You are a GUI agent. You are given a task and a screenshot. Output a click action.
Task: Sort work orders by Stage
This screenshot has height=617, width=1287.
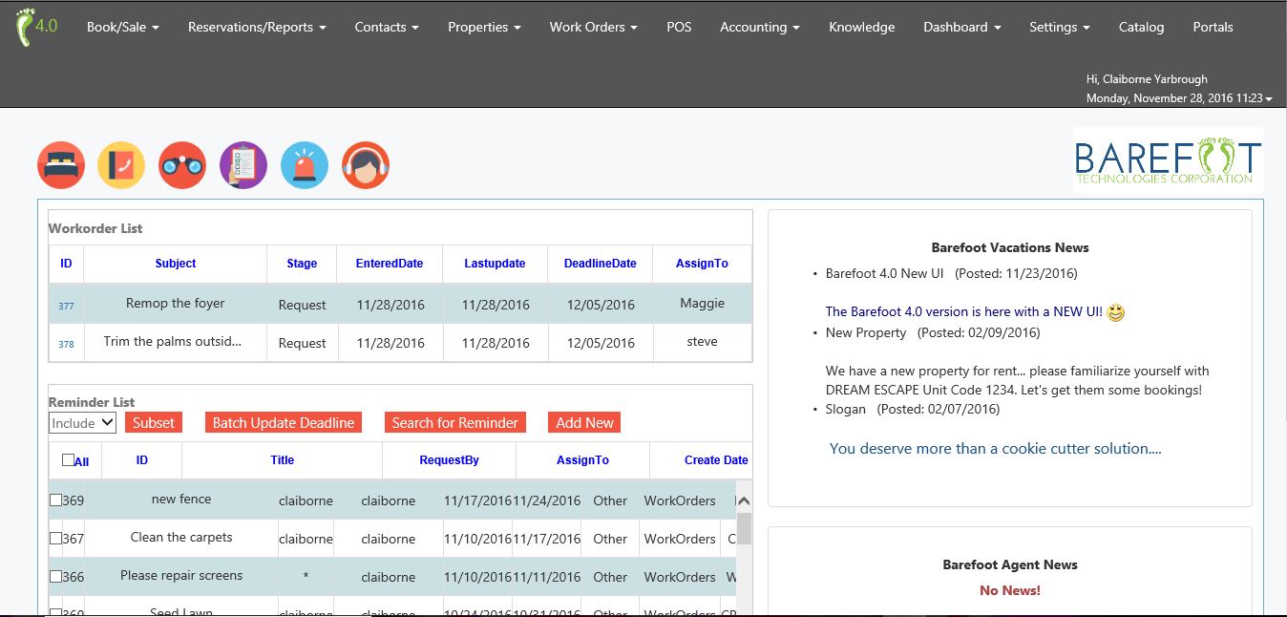[x=302, y=264]
